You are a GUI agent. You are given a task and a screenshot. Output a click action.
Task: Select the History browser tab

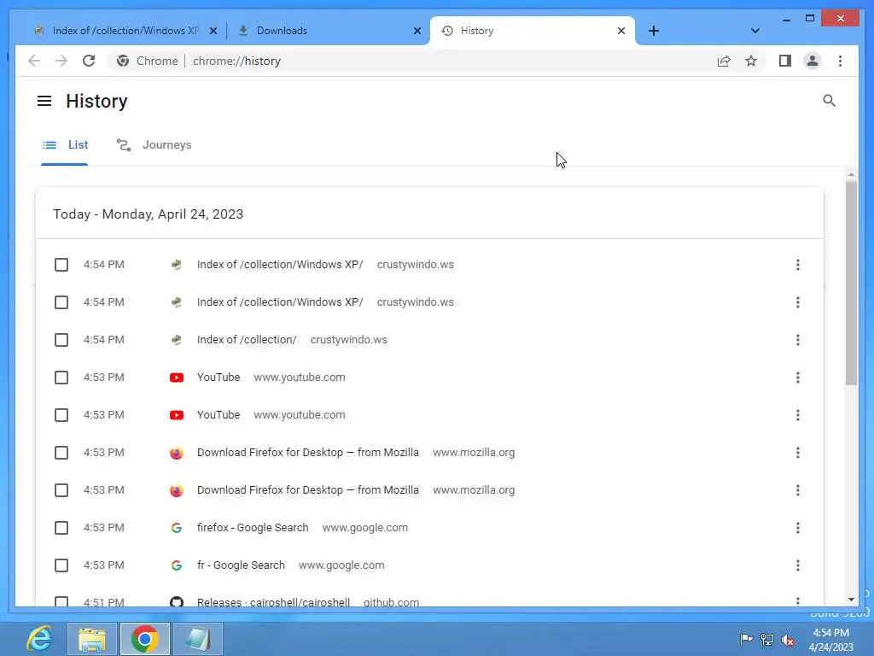pos(533,31)
